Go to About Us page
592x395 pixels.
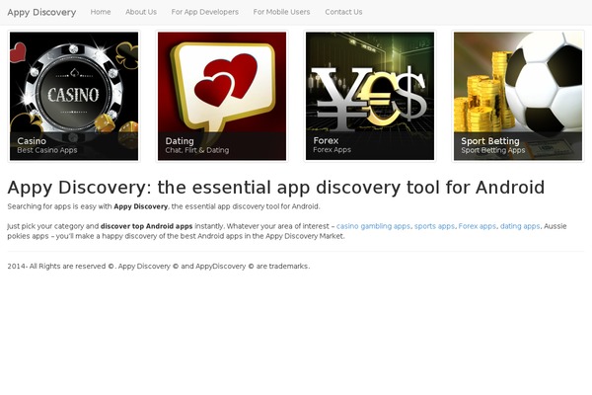(x=141, y=12)
